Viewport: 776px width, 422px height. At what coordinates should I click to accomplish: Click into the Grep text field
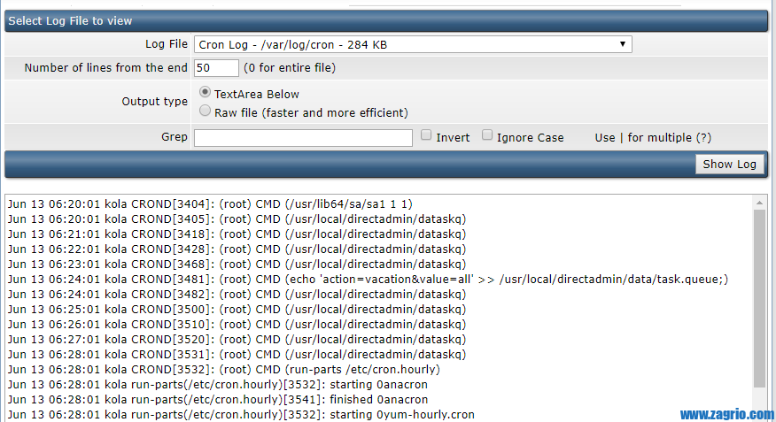(x=303, y=137)
